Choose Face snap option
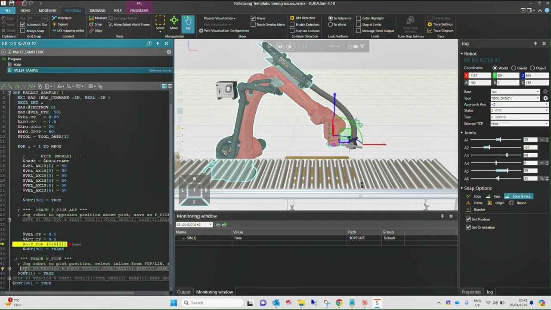 493,196
